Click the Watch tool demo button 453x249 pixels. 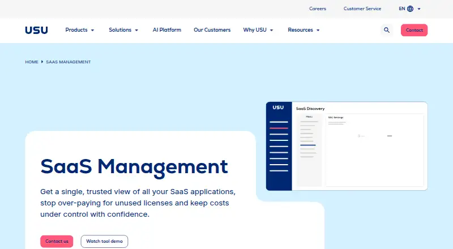coord(104,241)
